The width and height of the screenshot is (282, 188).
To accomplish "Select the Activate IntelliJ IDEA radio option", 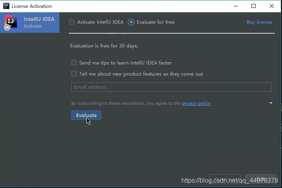I will pos(72,22).
